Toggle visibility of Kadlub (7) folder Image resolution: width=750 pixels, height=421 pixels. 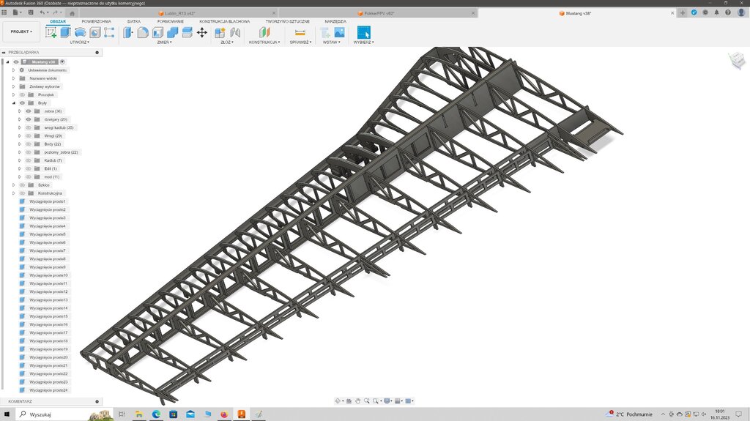(x=29, y=160)
